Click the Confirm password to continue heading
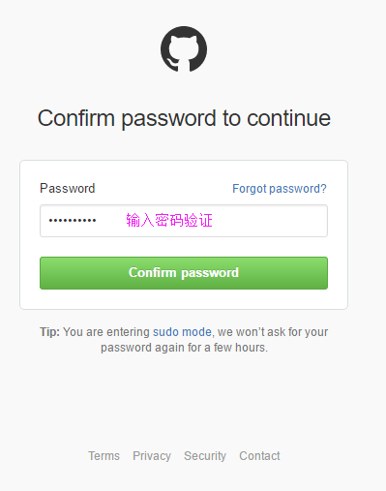Viewport: 386px width, 491px height. point(184,118)
